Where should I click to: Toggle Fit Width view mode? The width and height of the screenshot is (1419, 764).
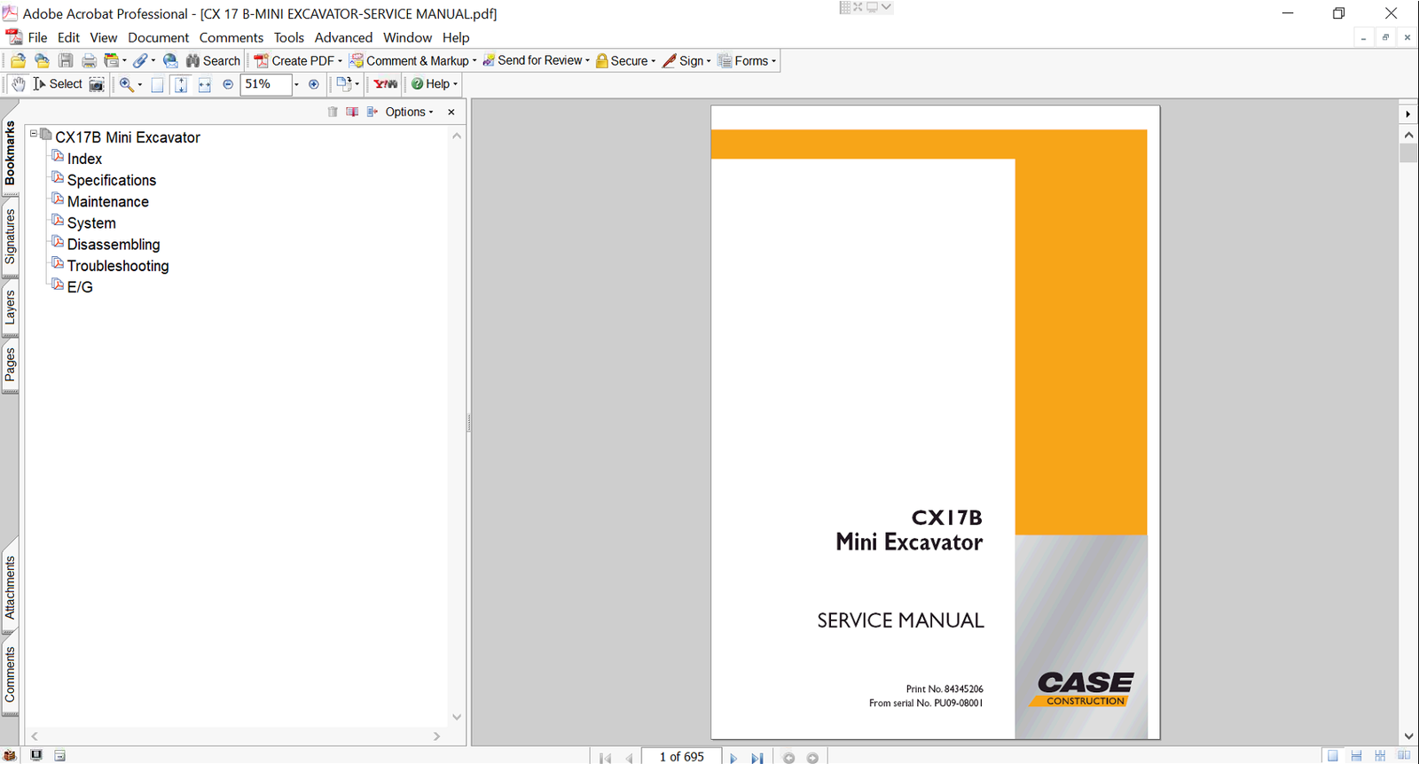pyautogui.click(x=204, y=84)
